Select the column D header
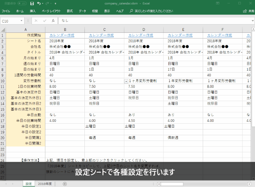 pyautogui.click(x=144, y=30)
